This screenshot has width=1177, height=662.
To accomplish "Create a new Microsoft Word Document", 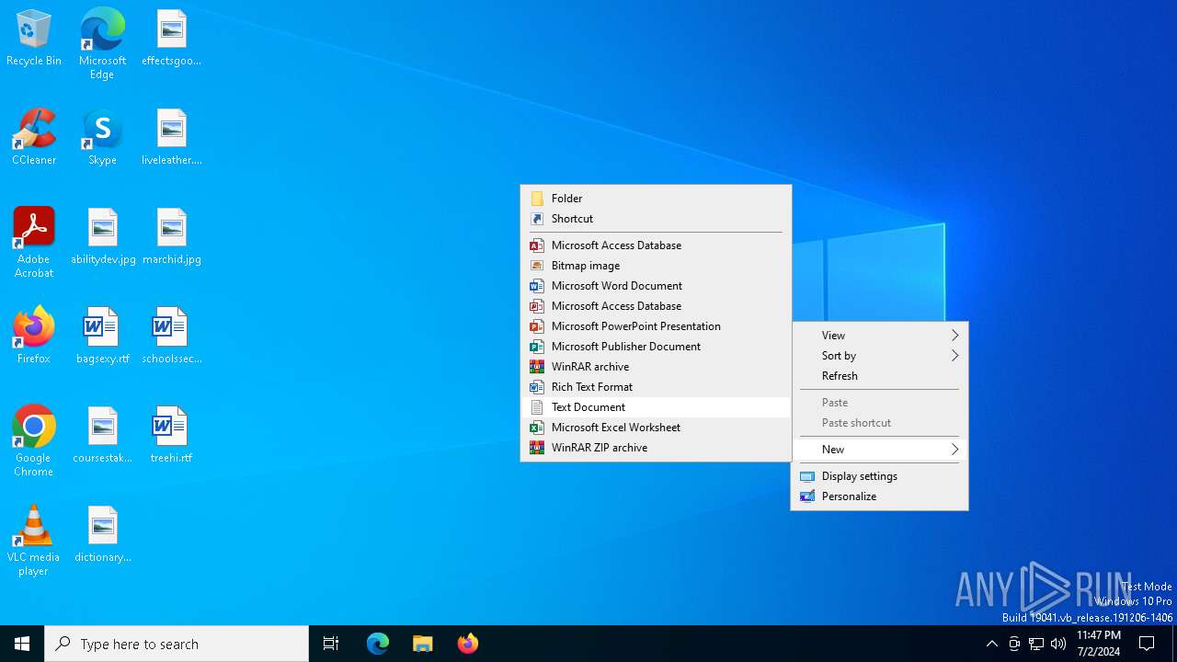I will (656, 286).
